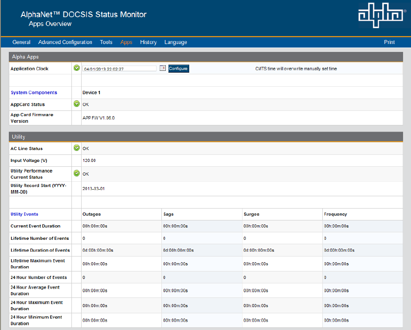Click Frequency 24 Hour Minimum Event Duration value

point(336,320)
